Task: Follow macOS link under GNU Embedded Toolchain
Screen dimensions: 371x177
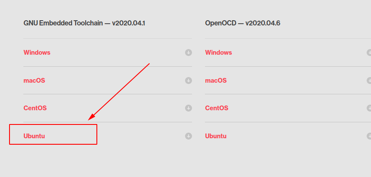Action: point(34,81)
